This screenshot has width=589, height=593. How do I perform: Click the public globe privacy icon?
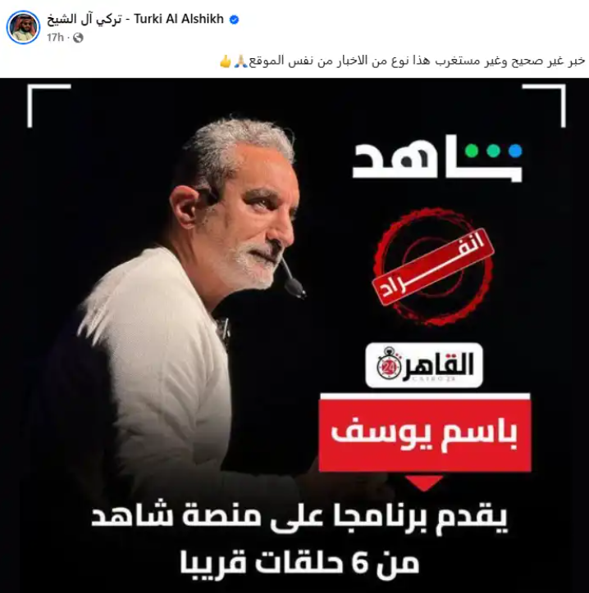coord(78,38)
